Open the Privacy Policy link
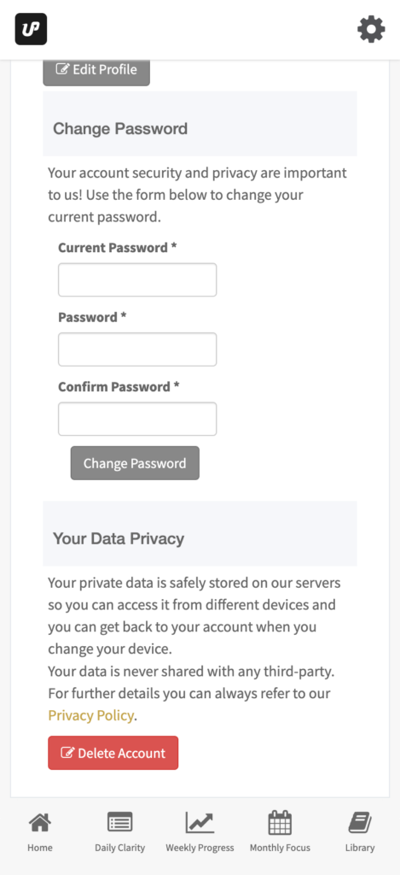This screenshot has height=875, width=400. pos(90,715)
